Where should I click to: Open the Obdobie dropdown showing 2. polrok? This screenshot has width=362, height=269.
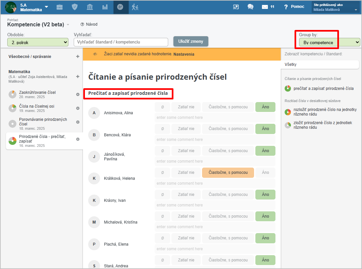[38, 42]
